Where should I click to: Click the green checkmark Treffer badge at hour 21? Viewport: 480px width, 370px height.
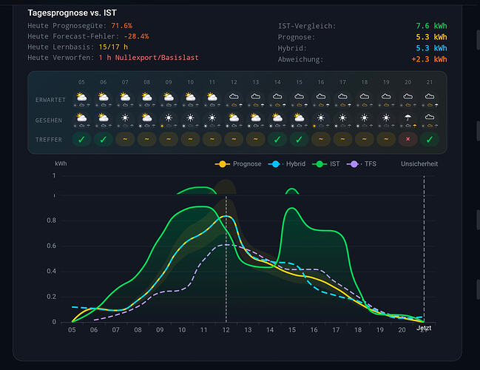point(430,139)
